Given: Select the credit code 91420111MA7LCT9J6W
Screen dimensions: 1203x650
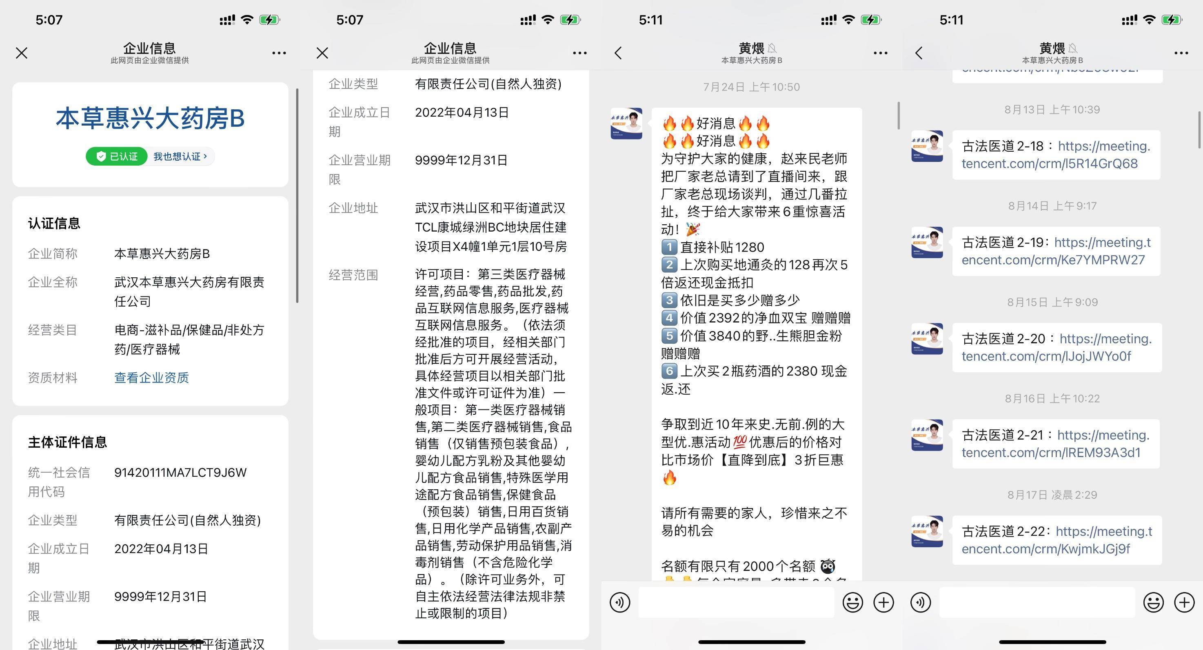Looking at the screenshot, I should pos(180,473).
